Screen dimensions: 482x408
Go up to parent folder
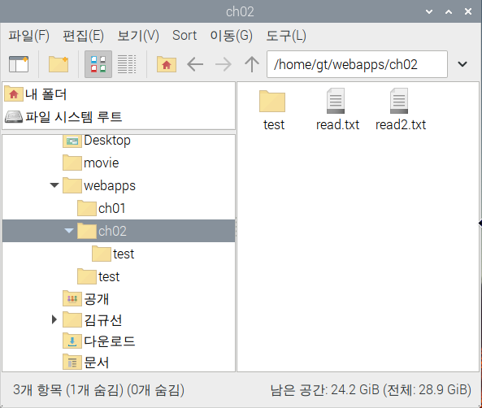point(252,64)
